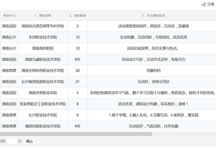The height and width of the screenshot is (148, 216).
Task: Click the teaching years cell showing 26
Action: point(77,70)
